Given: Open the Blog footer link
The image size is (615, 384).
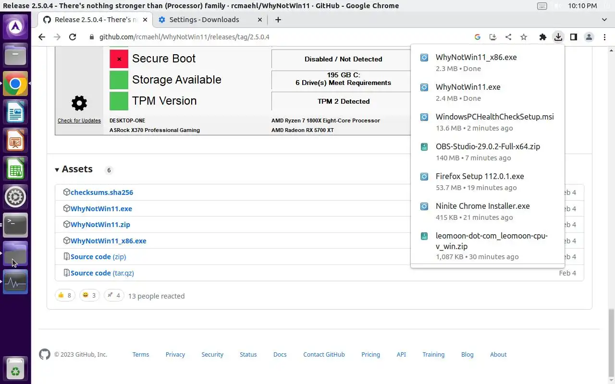Looking at the screenshot, I should 467,354.
